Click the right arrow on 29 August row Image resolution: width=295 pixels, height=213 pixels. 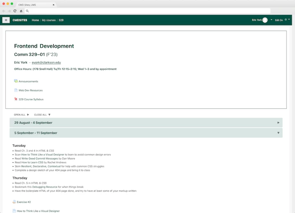click(x=278, y=123)
